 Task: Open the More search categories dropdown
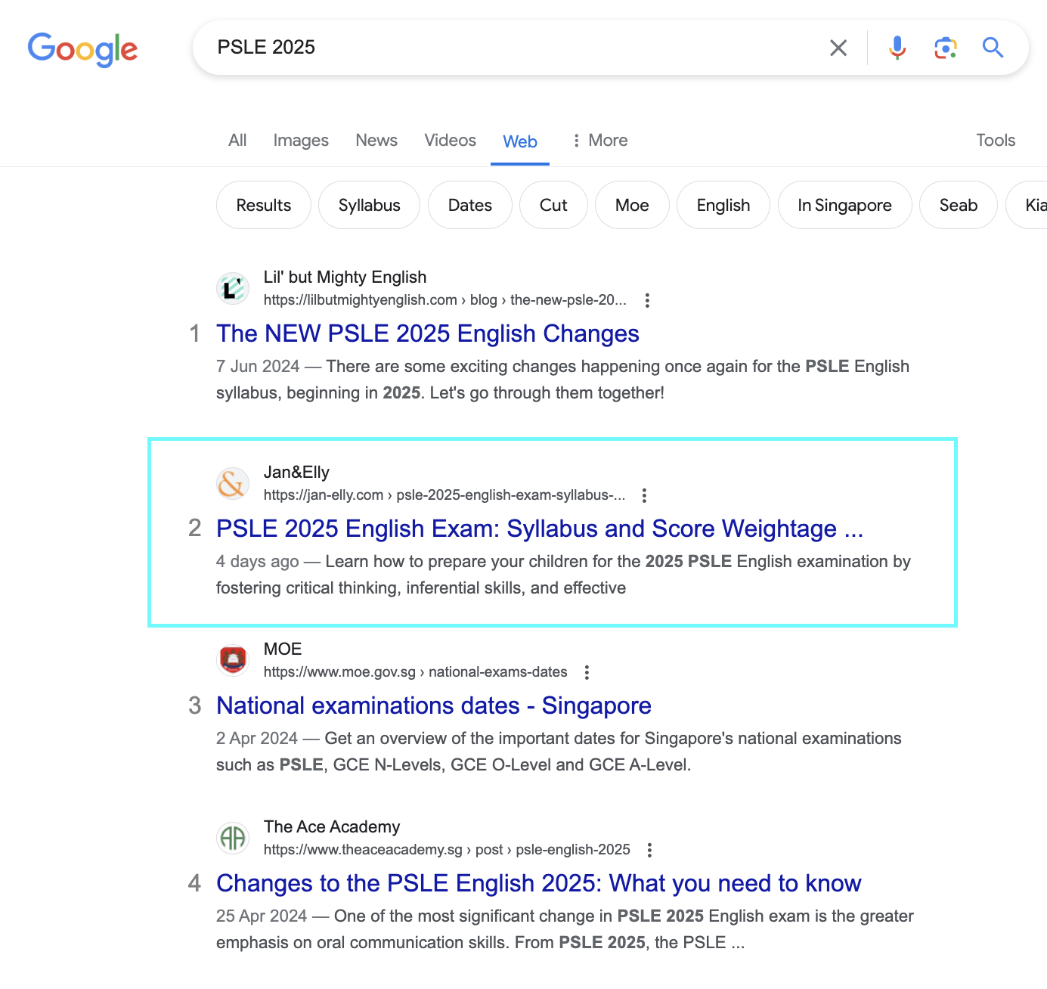[599, 140]
